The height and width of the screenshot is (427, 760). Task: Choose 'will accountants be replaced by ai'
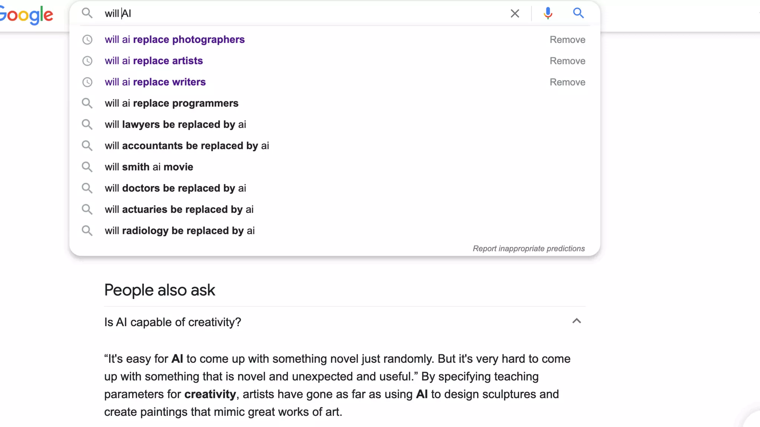point(187,146)
